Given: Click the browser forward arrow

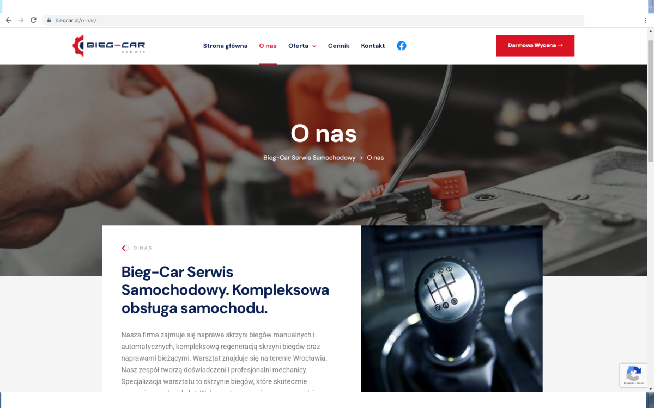Looking at the screenshot, I should 21,20.
